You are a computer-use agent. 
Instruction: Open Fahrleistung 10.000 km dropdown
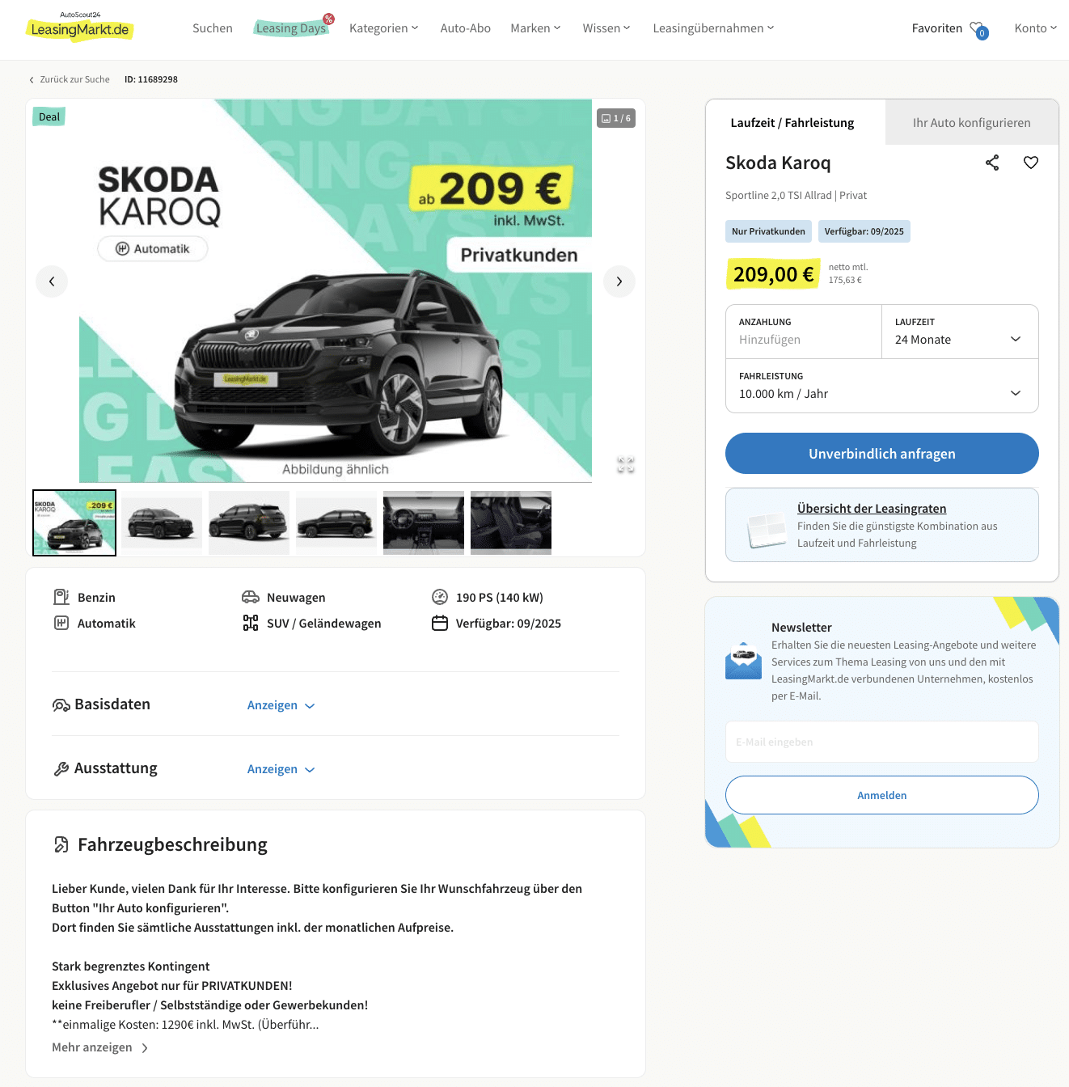click(882, 386)
